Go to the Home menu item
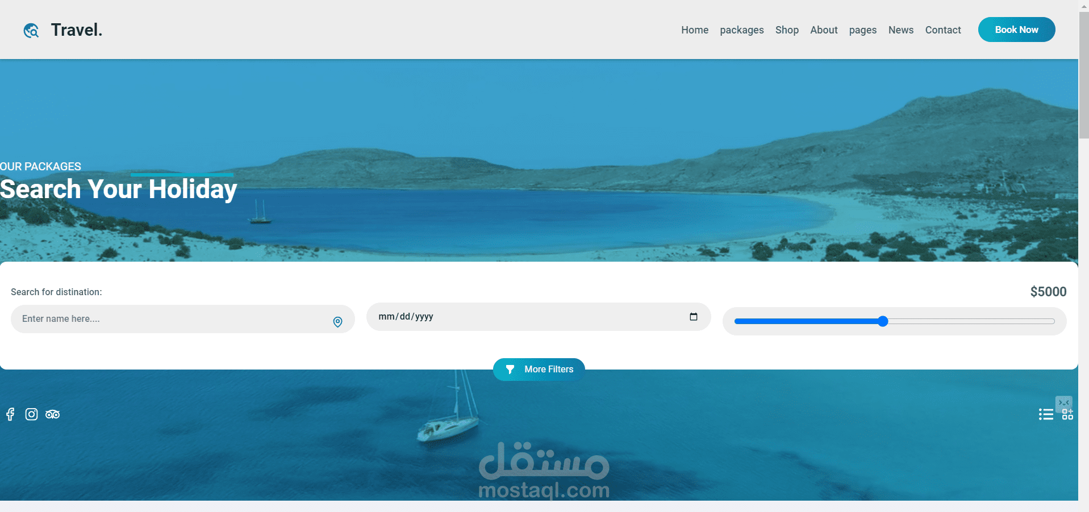This screenshot has height=512, width=1089. coord(695,30)
